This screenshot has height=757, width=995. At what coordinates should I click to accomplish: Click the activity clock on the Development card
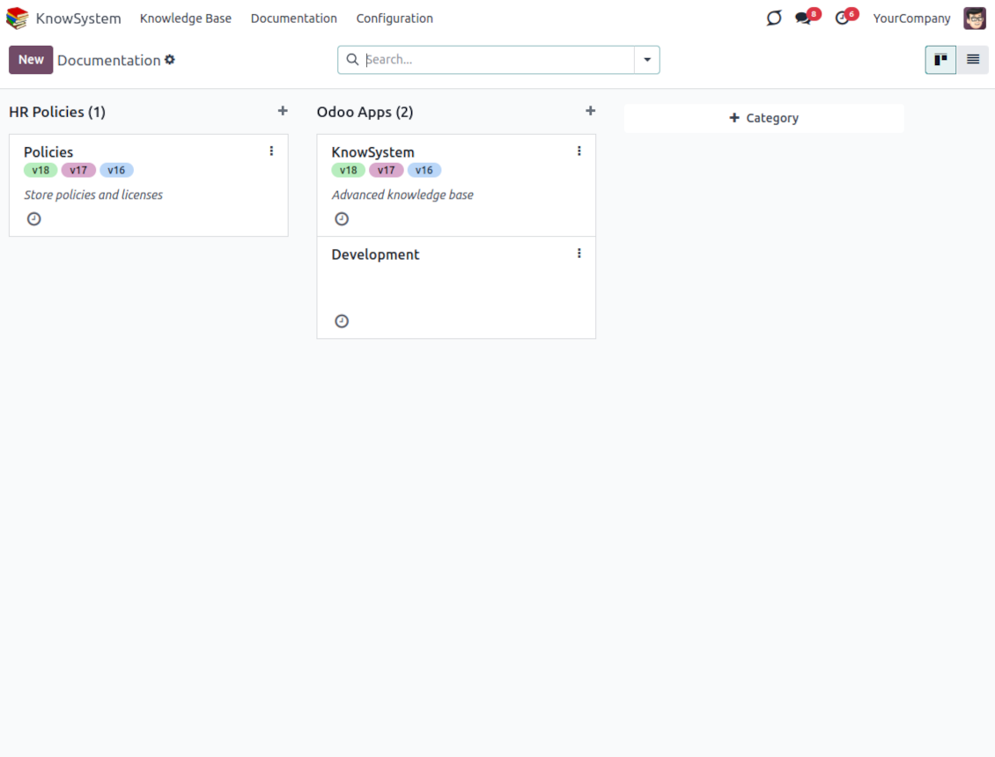pos(342,321)
